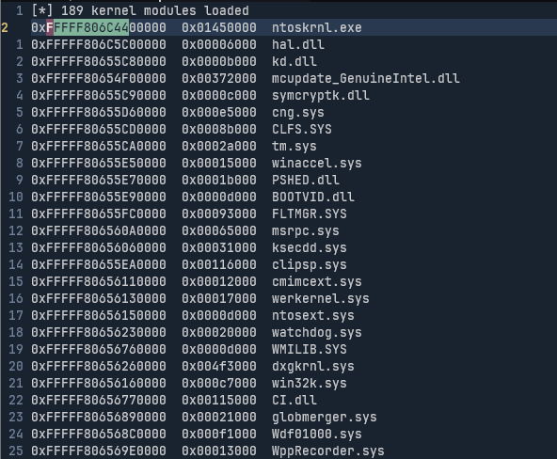Click size value 0x01450000 for ntoskrnl
Screen dimensions: 557x459
pos(219,27)
